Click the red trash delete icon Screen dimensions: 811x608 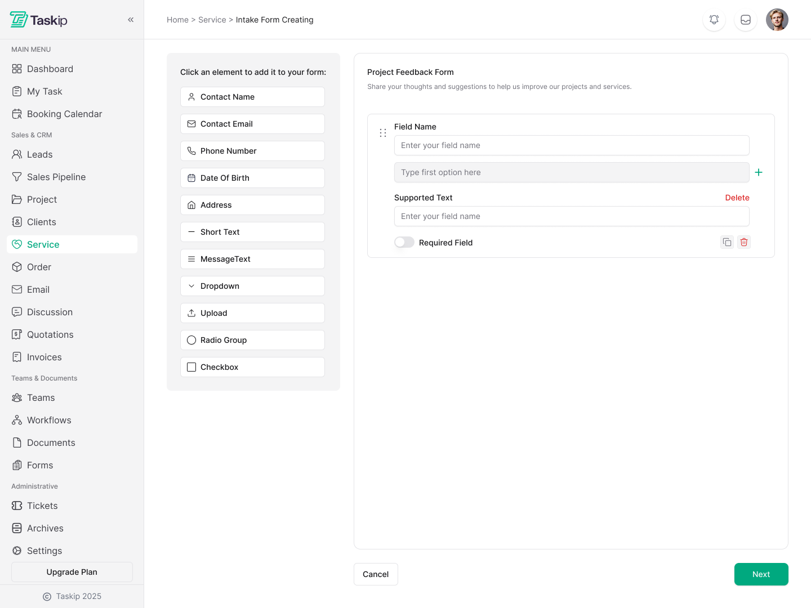[x=744, y=242]
